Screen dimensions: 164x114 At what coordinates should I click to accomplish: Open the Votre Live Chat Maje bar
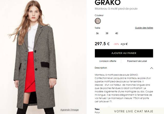(134, 111)
